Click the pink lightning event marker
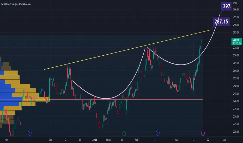The height and width of the screenshot is (143, 243). (x=203, y=133)
